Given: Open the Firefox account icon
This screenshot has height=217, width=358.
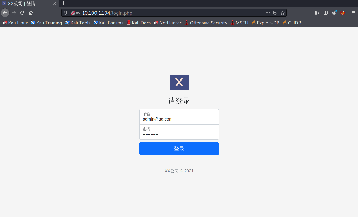Looking at the screenshot, I should [334, 13].
